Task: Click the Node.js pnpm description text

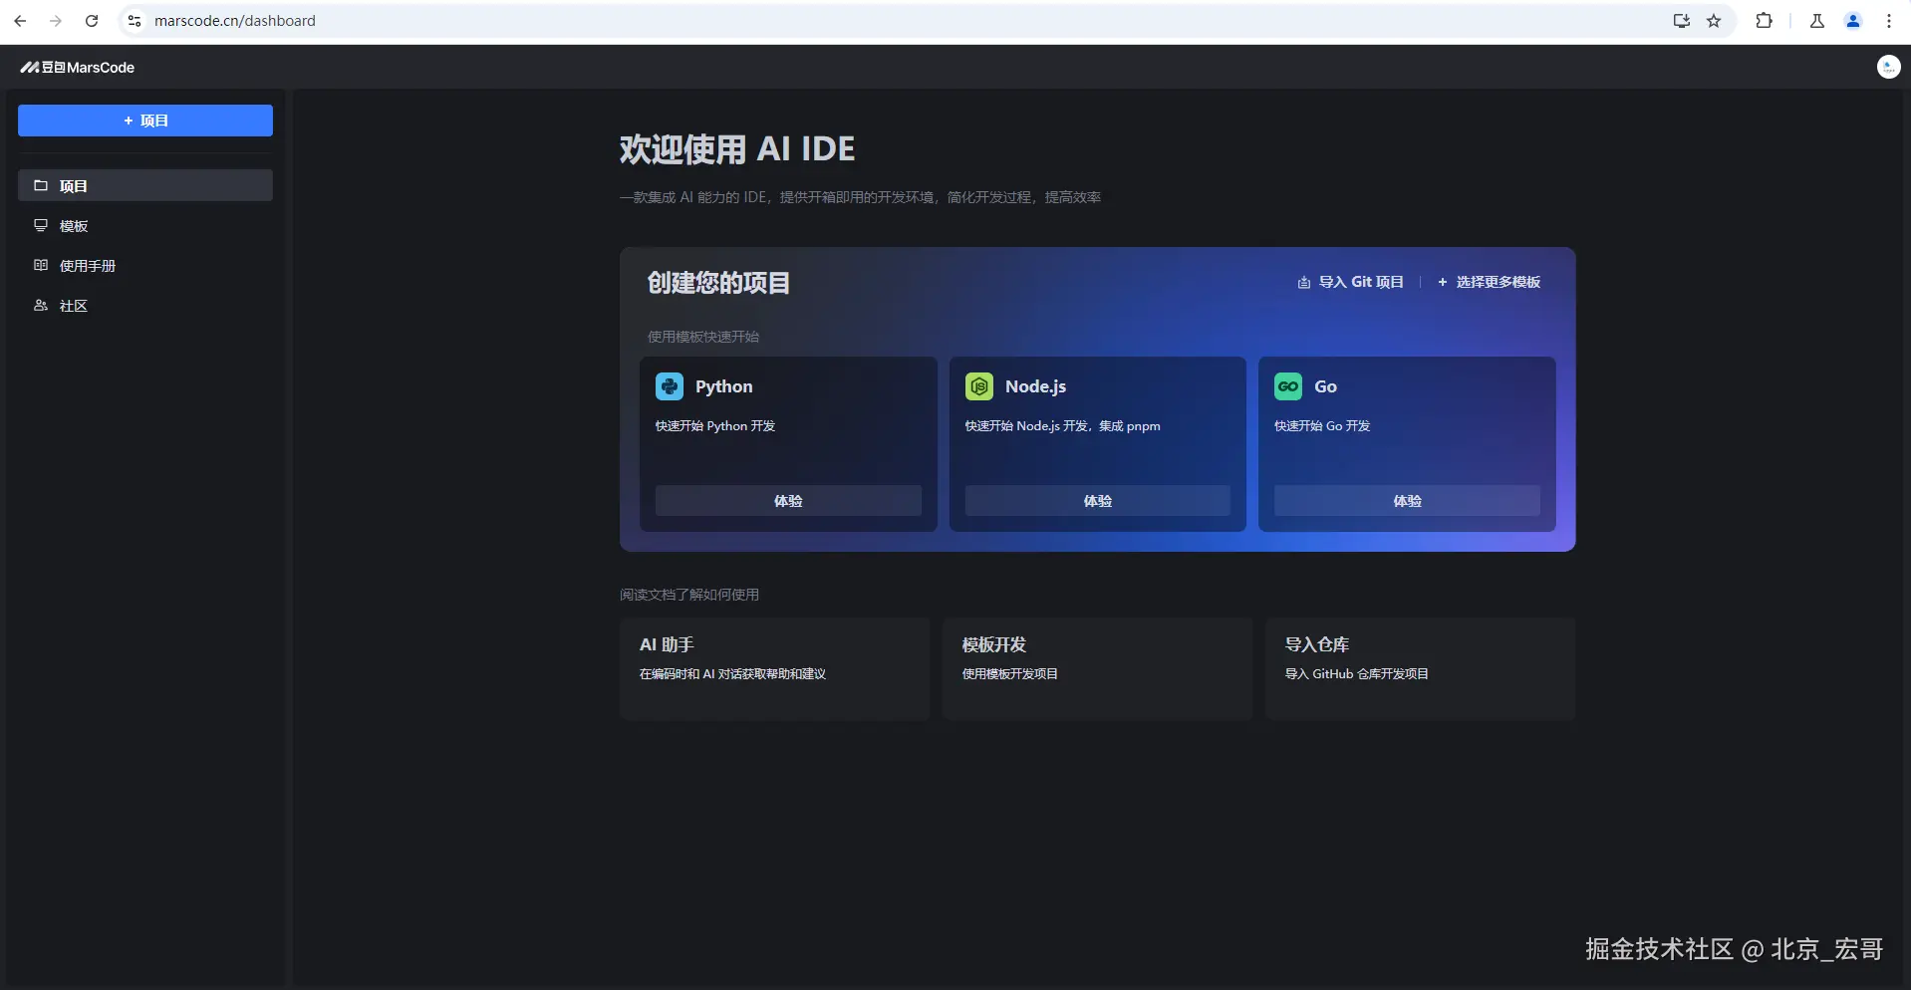Action: pyautogui.click(x=1062, y=426)
